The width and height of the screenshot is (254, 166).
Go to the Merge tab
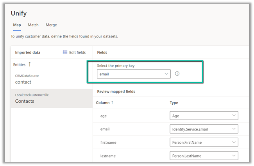tap(51, 25)
